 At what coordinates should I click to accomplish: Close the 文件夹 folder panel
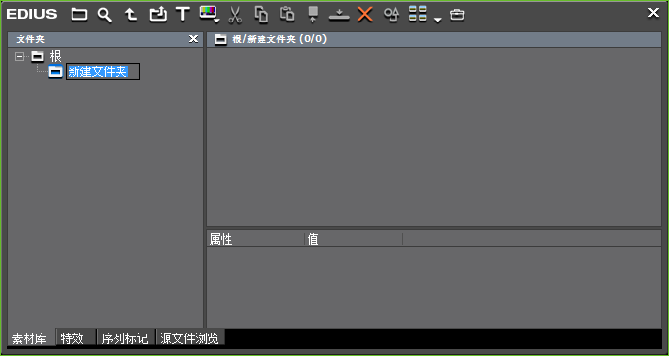[193, 39]
